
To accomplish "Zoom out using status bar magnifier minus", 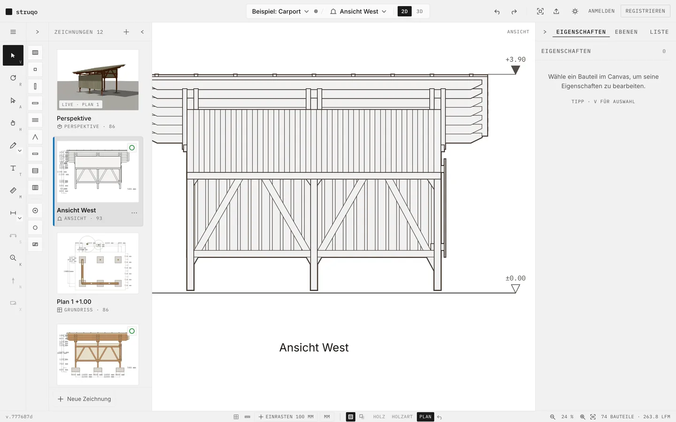I will (x=553, y=417).
